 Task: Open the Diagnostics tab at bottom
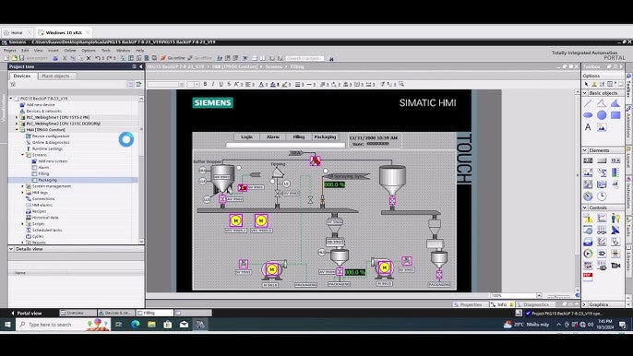536,304
